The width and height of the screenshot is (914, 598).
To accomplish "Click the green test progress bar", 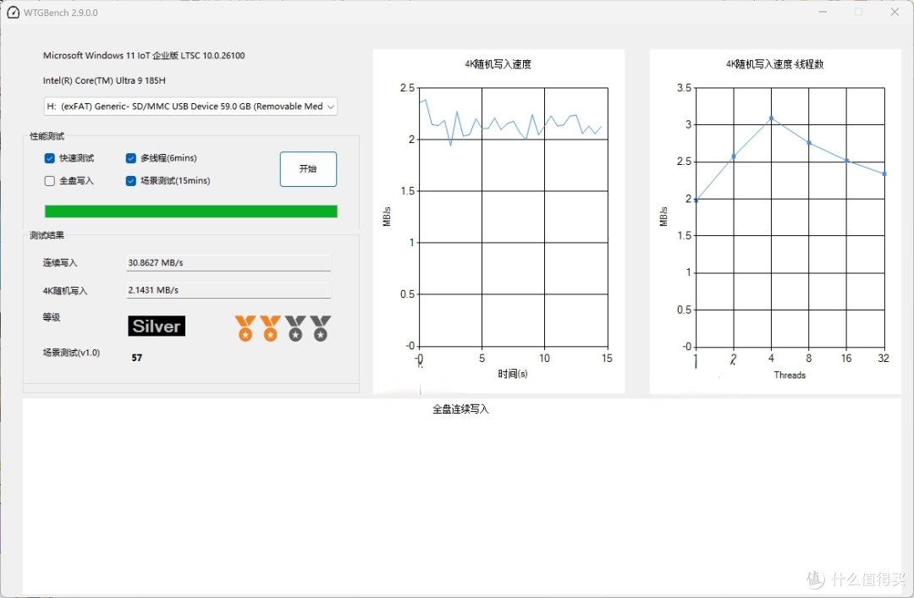I will coord(190,211).
